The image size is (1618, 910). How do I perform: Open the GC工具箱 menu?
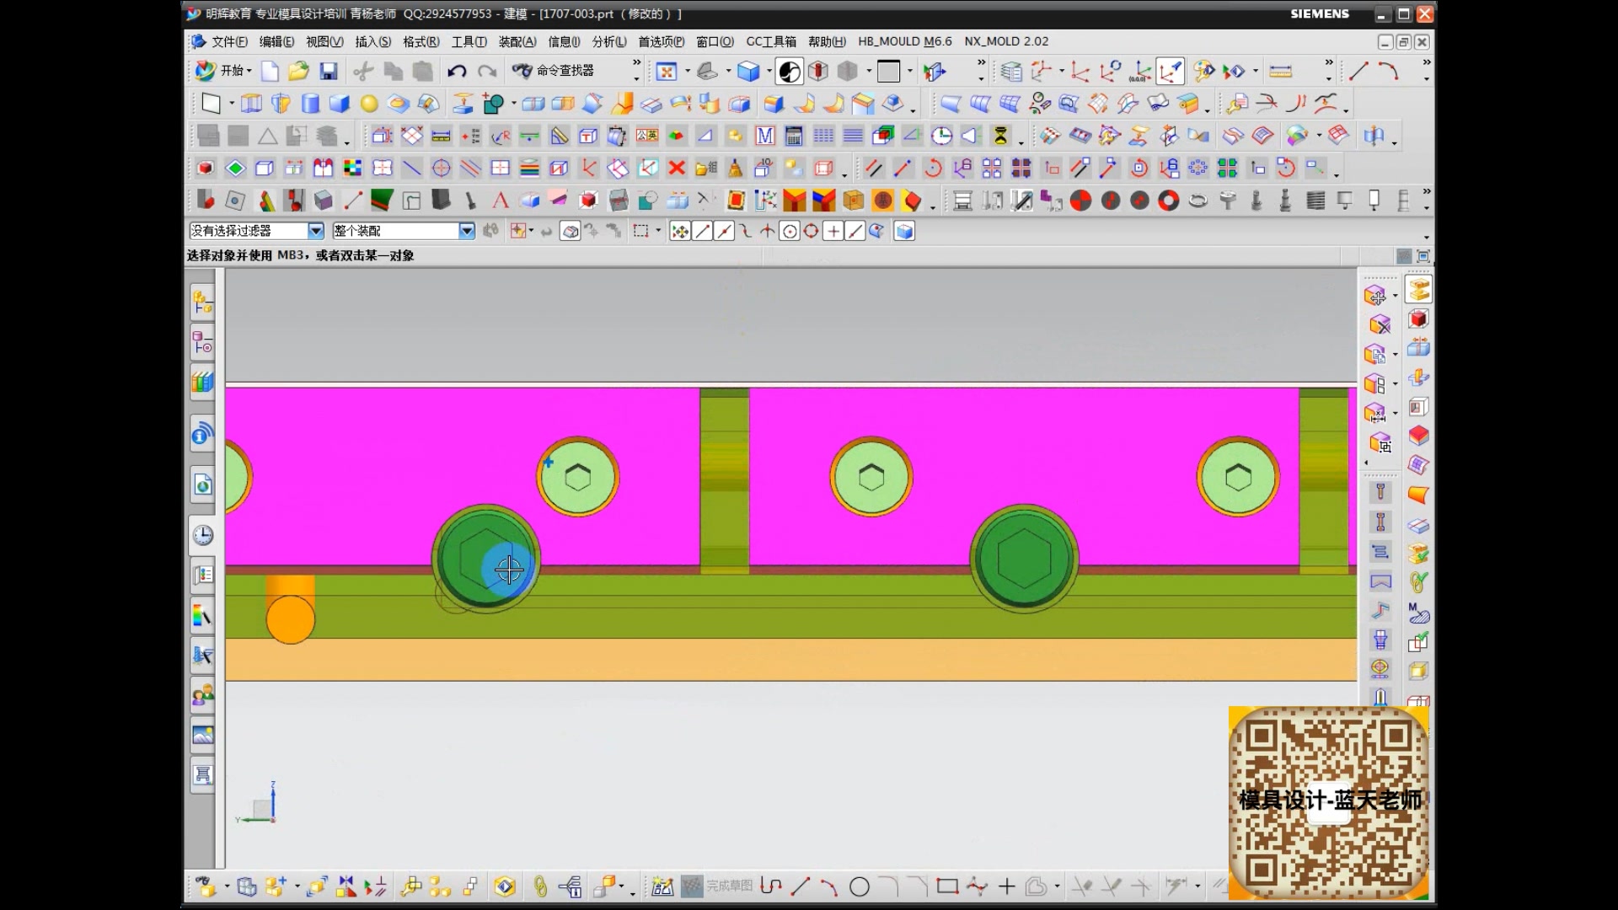tap(770, 41)
